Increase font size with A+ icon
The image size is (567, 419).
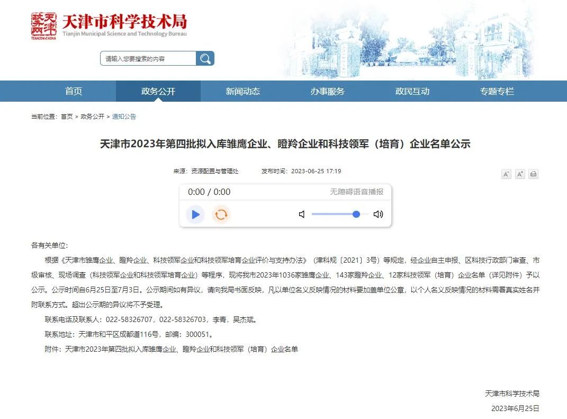coord(520,174)
